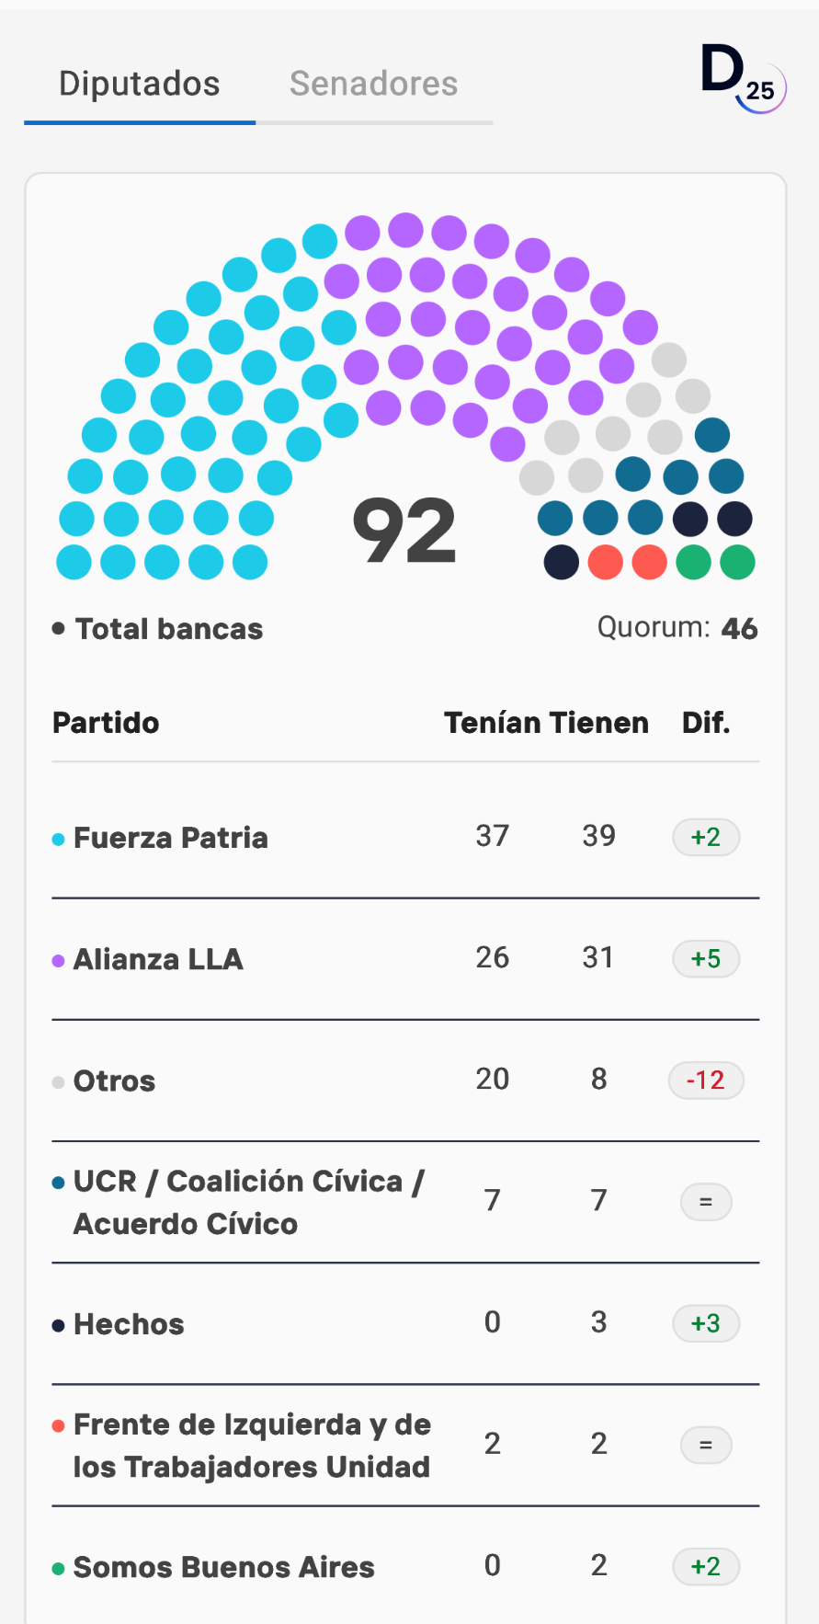Click the D25 logo icon
This screenshot has height=1624, width=819.
click(x=742, y=80)
